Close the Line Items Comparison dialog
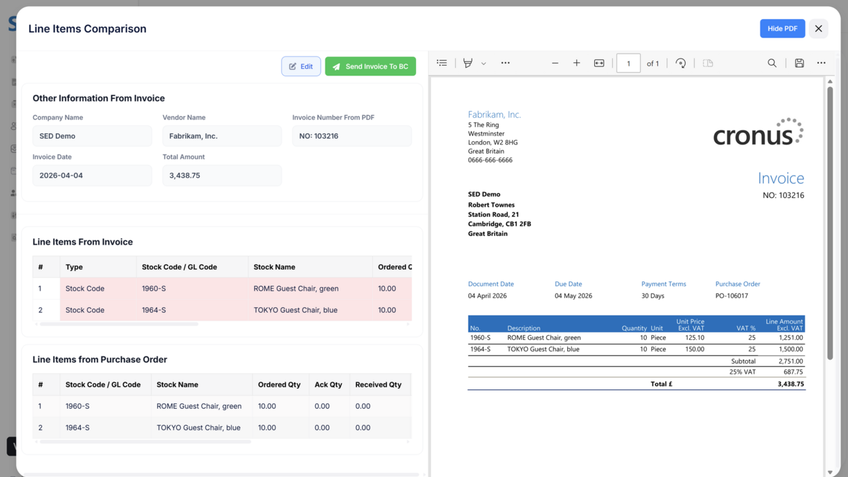 [818, 28]
